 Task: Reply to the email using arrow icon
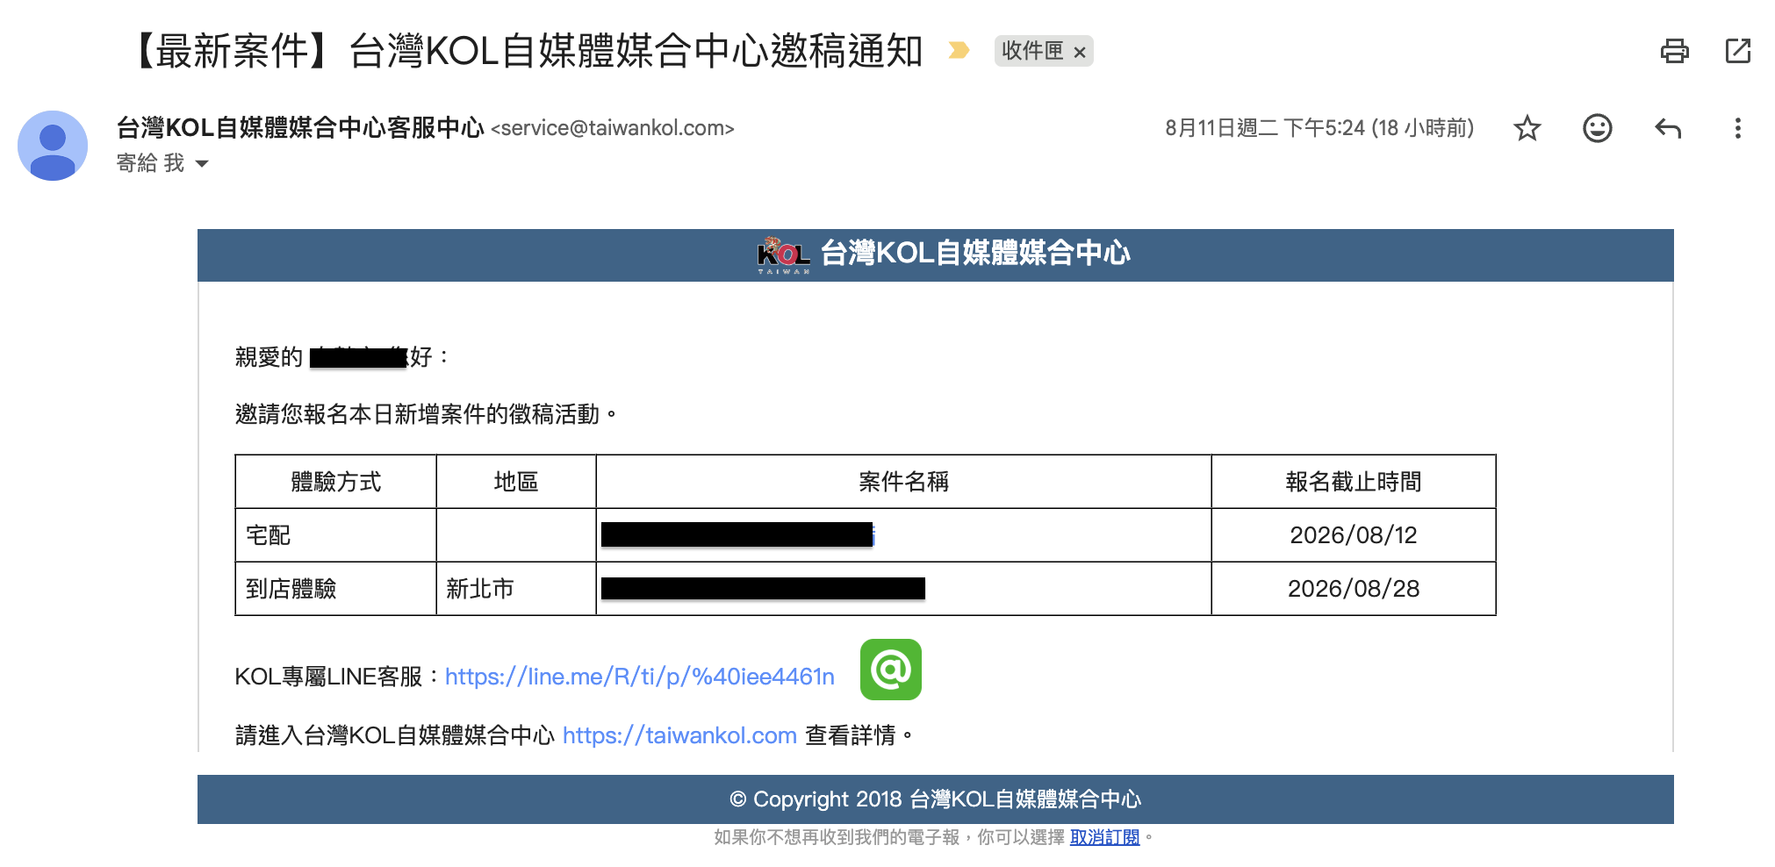(1668, 128)
